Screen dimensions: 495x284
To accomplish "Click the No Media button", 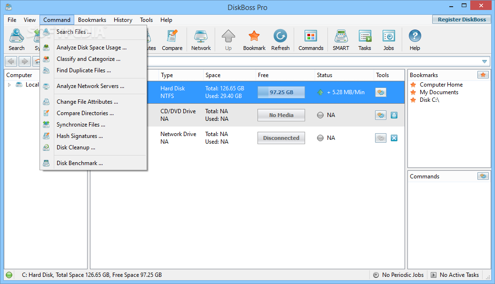I will coord(281,115).
